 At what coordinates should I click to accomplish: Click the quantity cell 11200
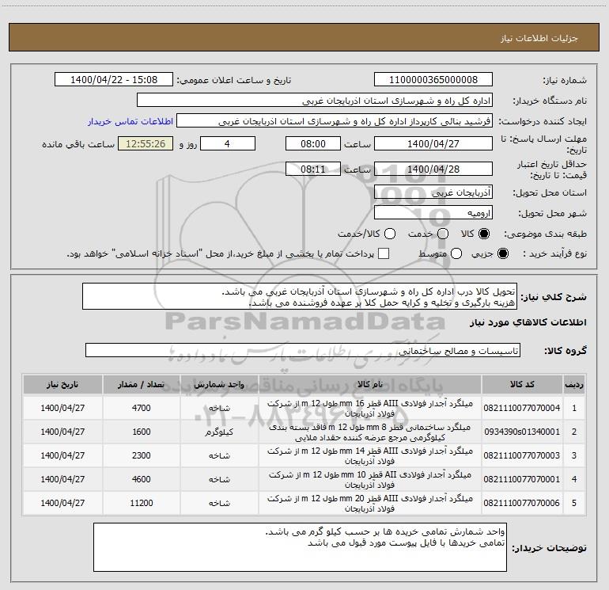[x=141, y=503]
